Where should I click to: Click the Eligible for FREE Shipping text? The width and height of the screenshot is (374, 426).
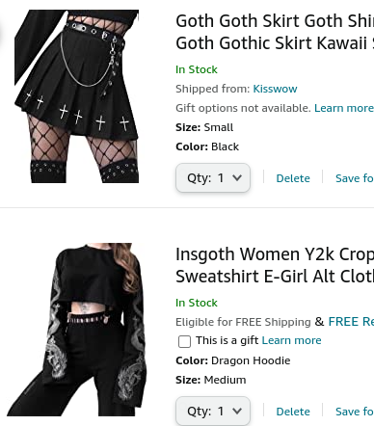(x=243, y=322)
